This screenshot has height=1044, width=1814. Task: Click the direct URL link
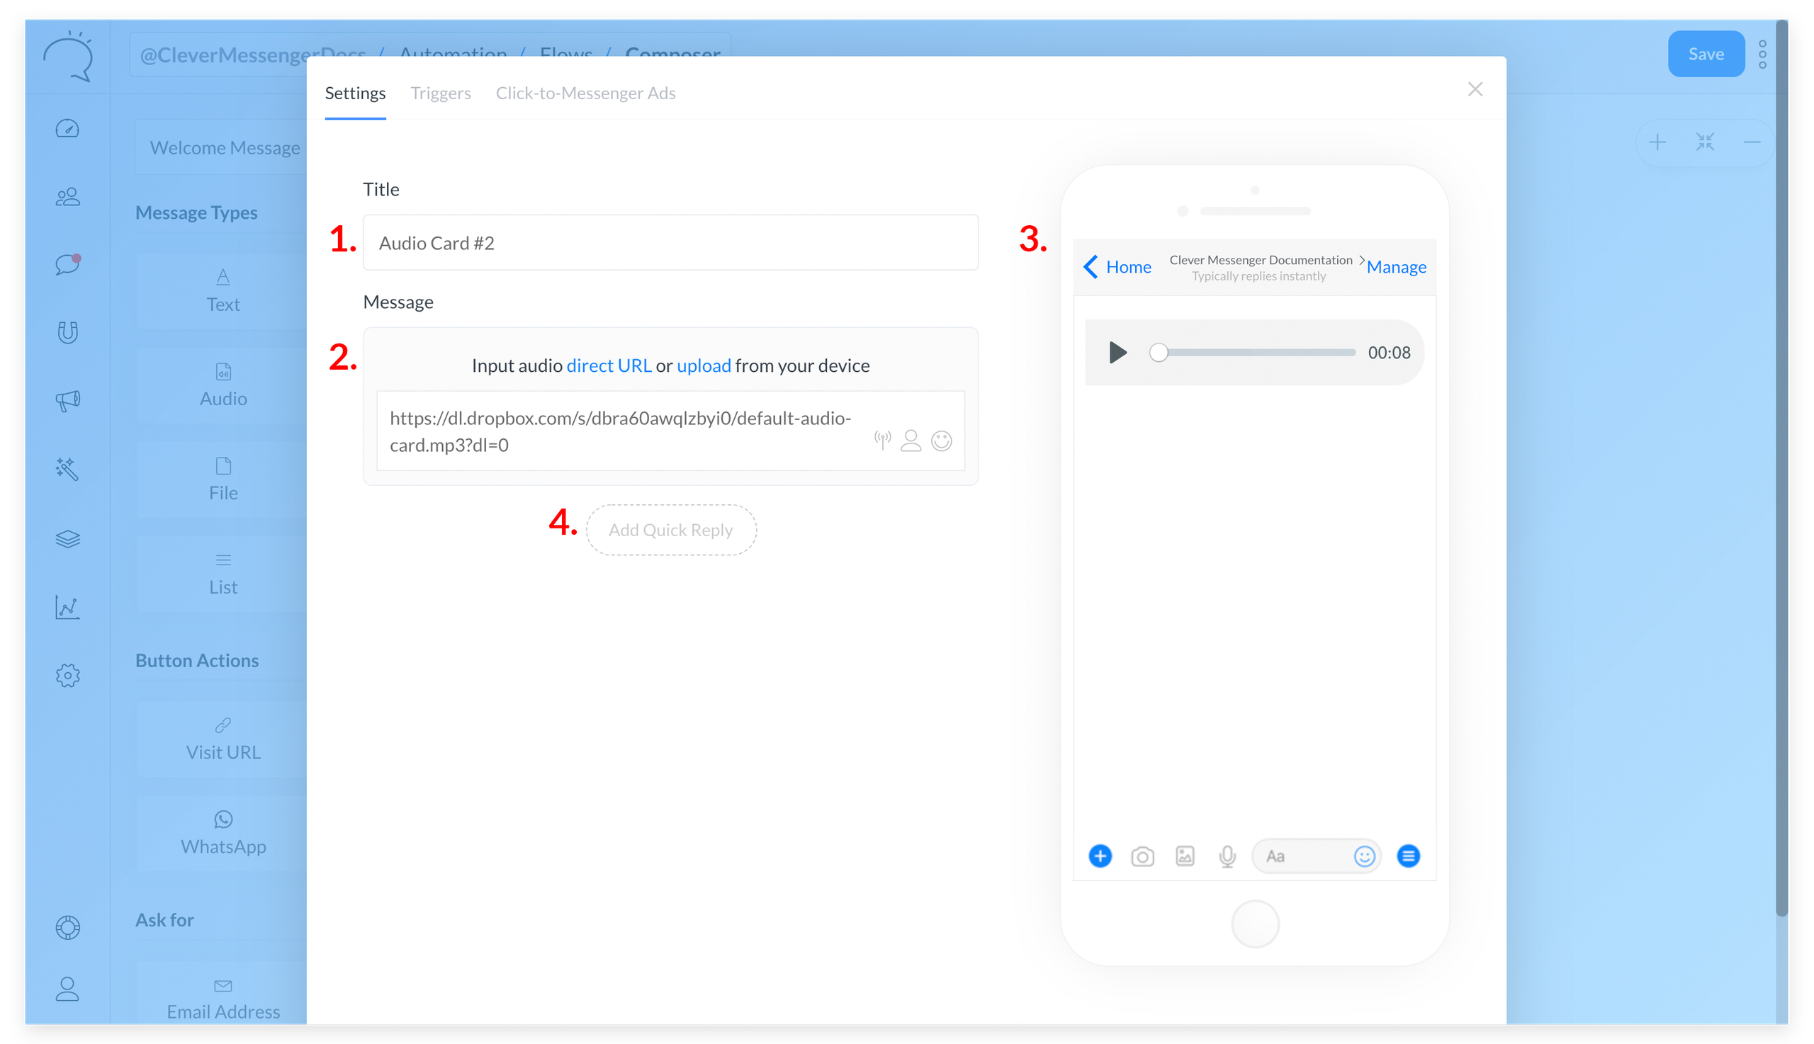pos(608,365)
